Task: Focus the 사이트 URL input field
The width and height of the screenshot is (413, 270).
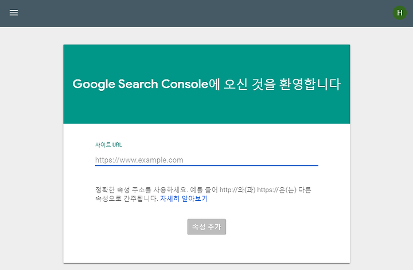Action: click(x=206, y=160)
